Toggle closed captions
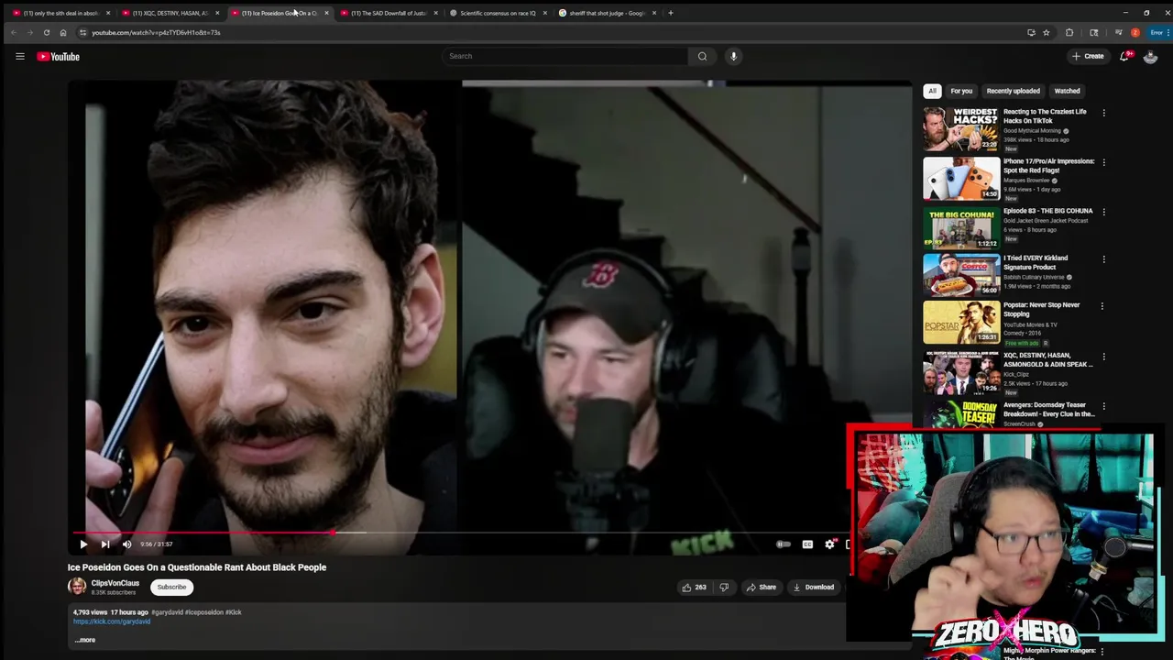Screen dimensions: 1173x660 pyautogui.click(x=807, y=544)
